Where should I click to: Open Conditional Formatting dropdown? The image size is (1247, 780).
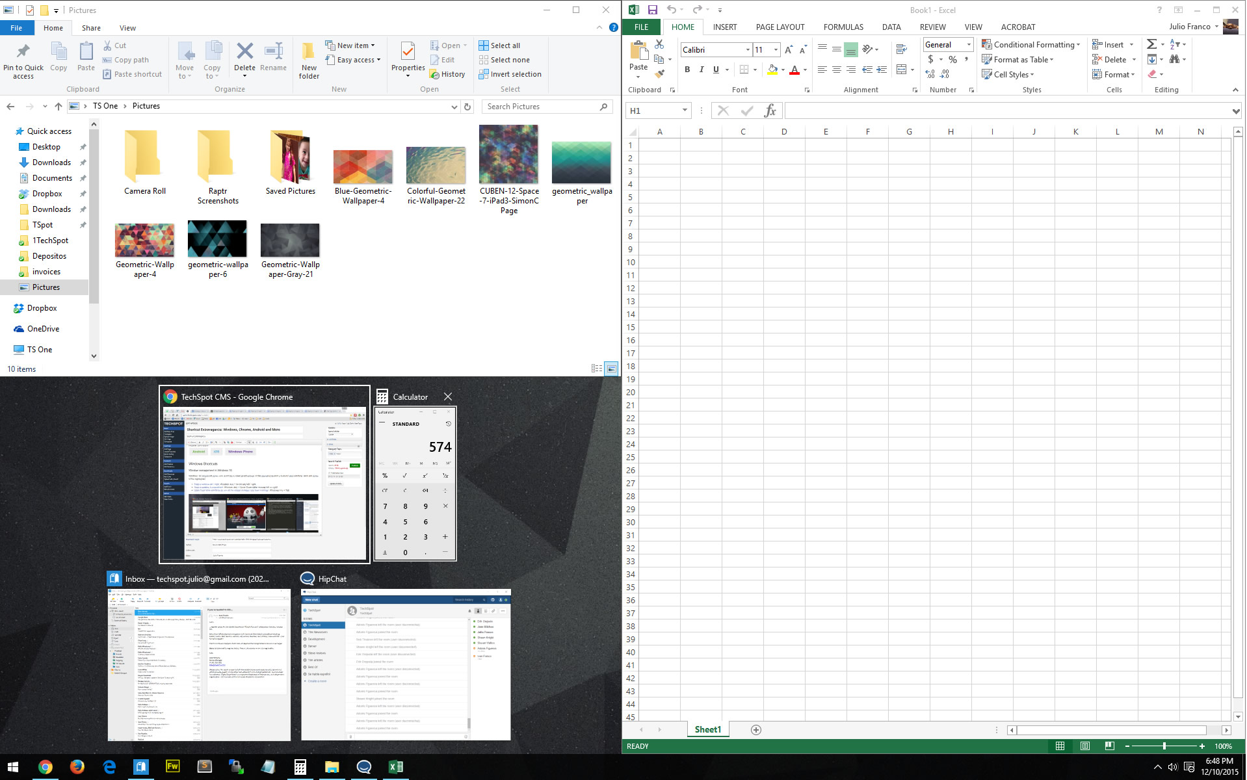click(1030, 44)
